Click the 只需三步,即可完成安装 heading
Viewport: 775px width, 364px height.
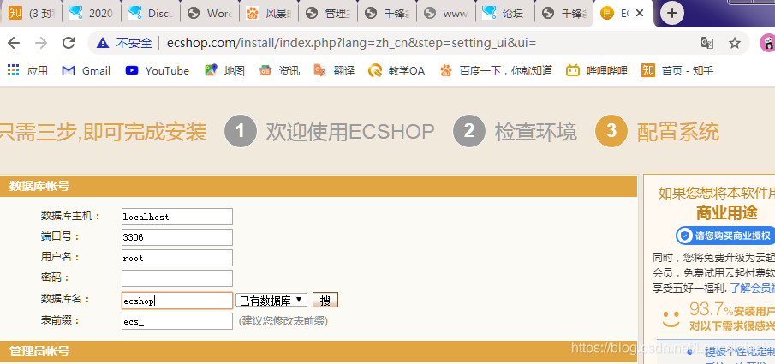tap(103, 132)
